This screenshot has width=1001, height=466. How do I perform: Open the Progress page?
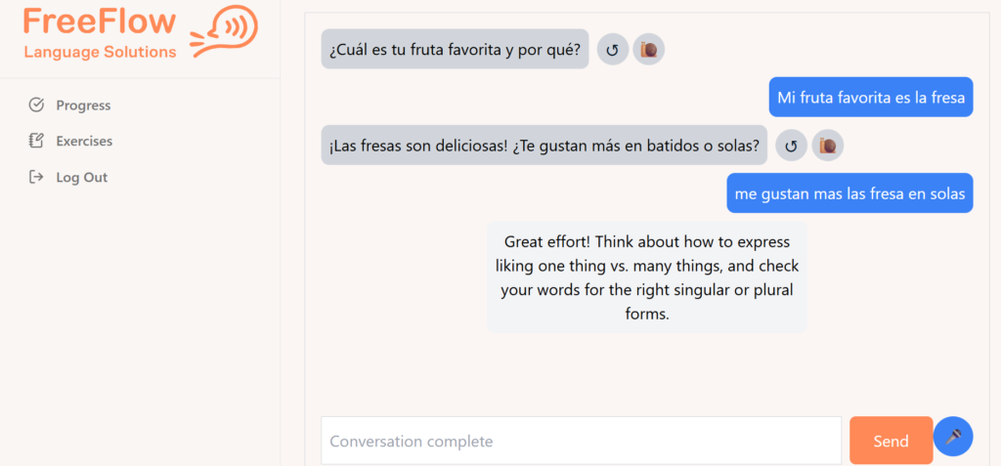click(83, 106)
